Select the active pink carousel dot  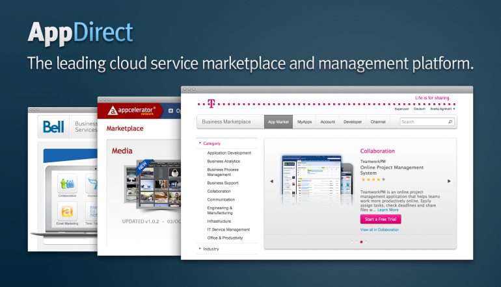[x=361, y=242]
